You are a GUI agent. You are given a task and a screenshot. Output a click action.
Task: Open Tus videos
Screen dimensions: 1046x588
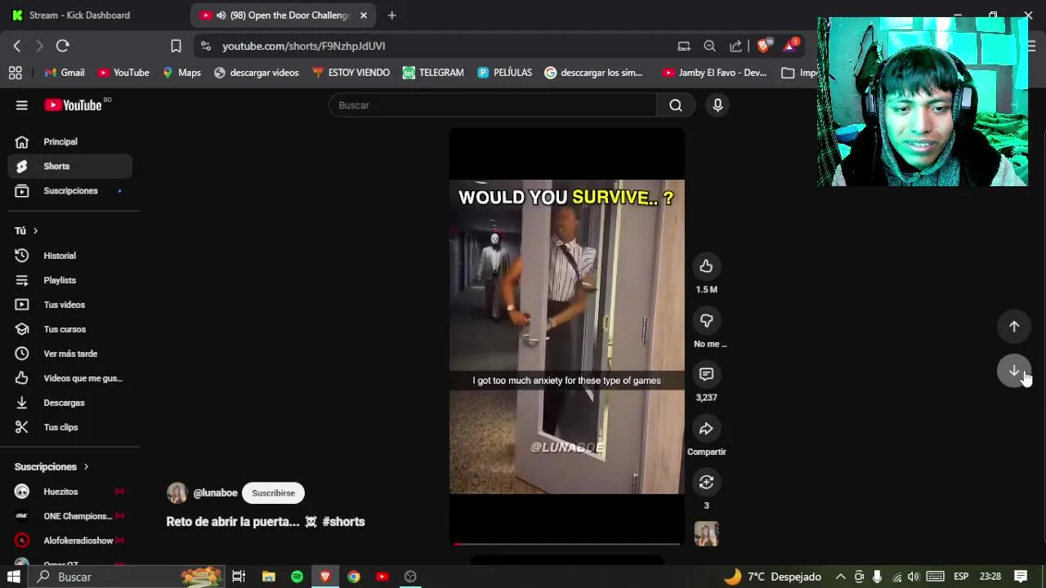click(70, 305)
